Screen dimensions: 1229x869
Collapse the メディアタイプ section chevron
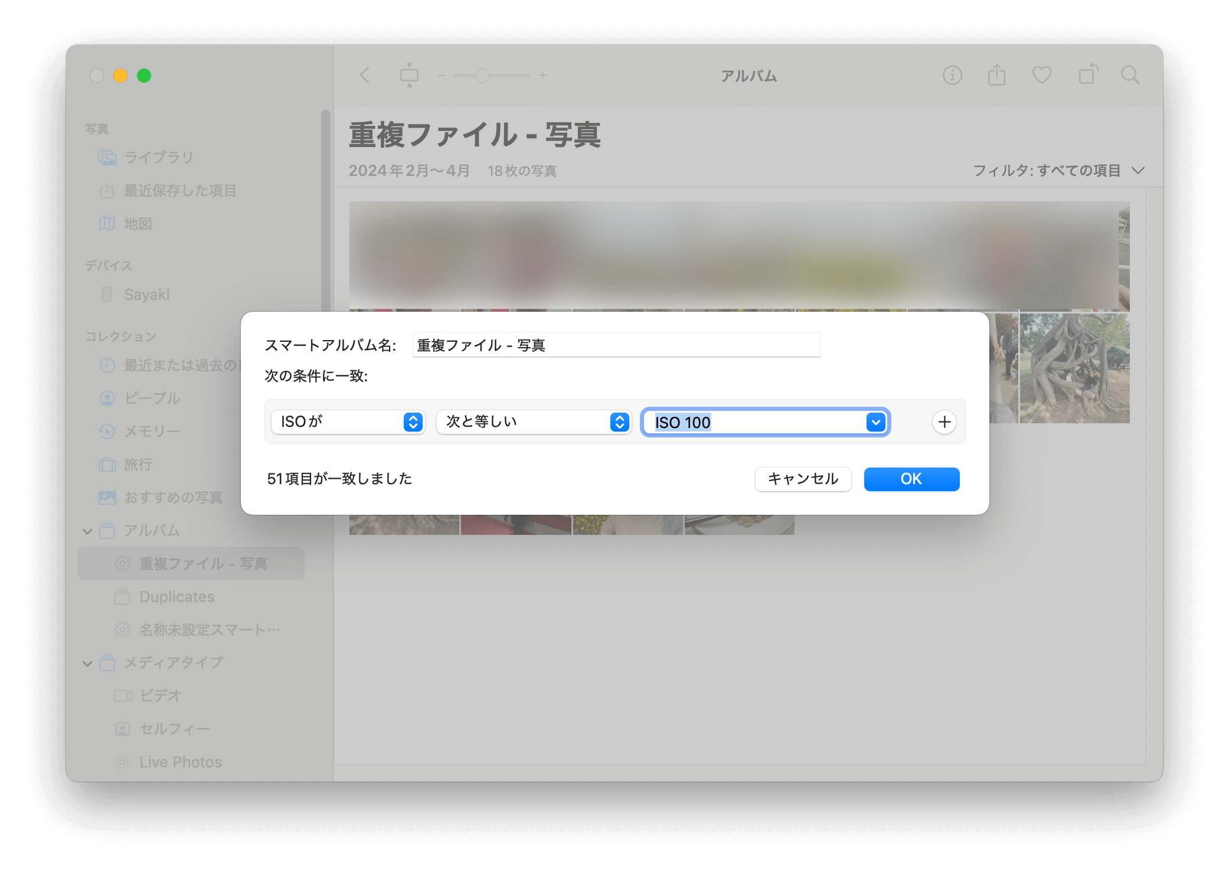[87, 664]
